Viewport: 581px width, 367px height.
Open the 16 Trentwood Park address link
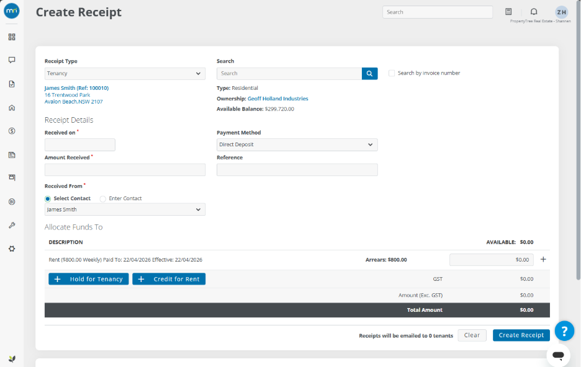click(x=67, y=95)
